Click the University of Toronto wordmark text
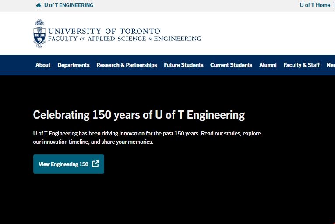This screenshot has height=224, width=335. tap(104, 31)
